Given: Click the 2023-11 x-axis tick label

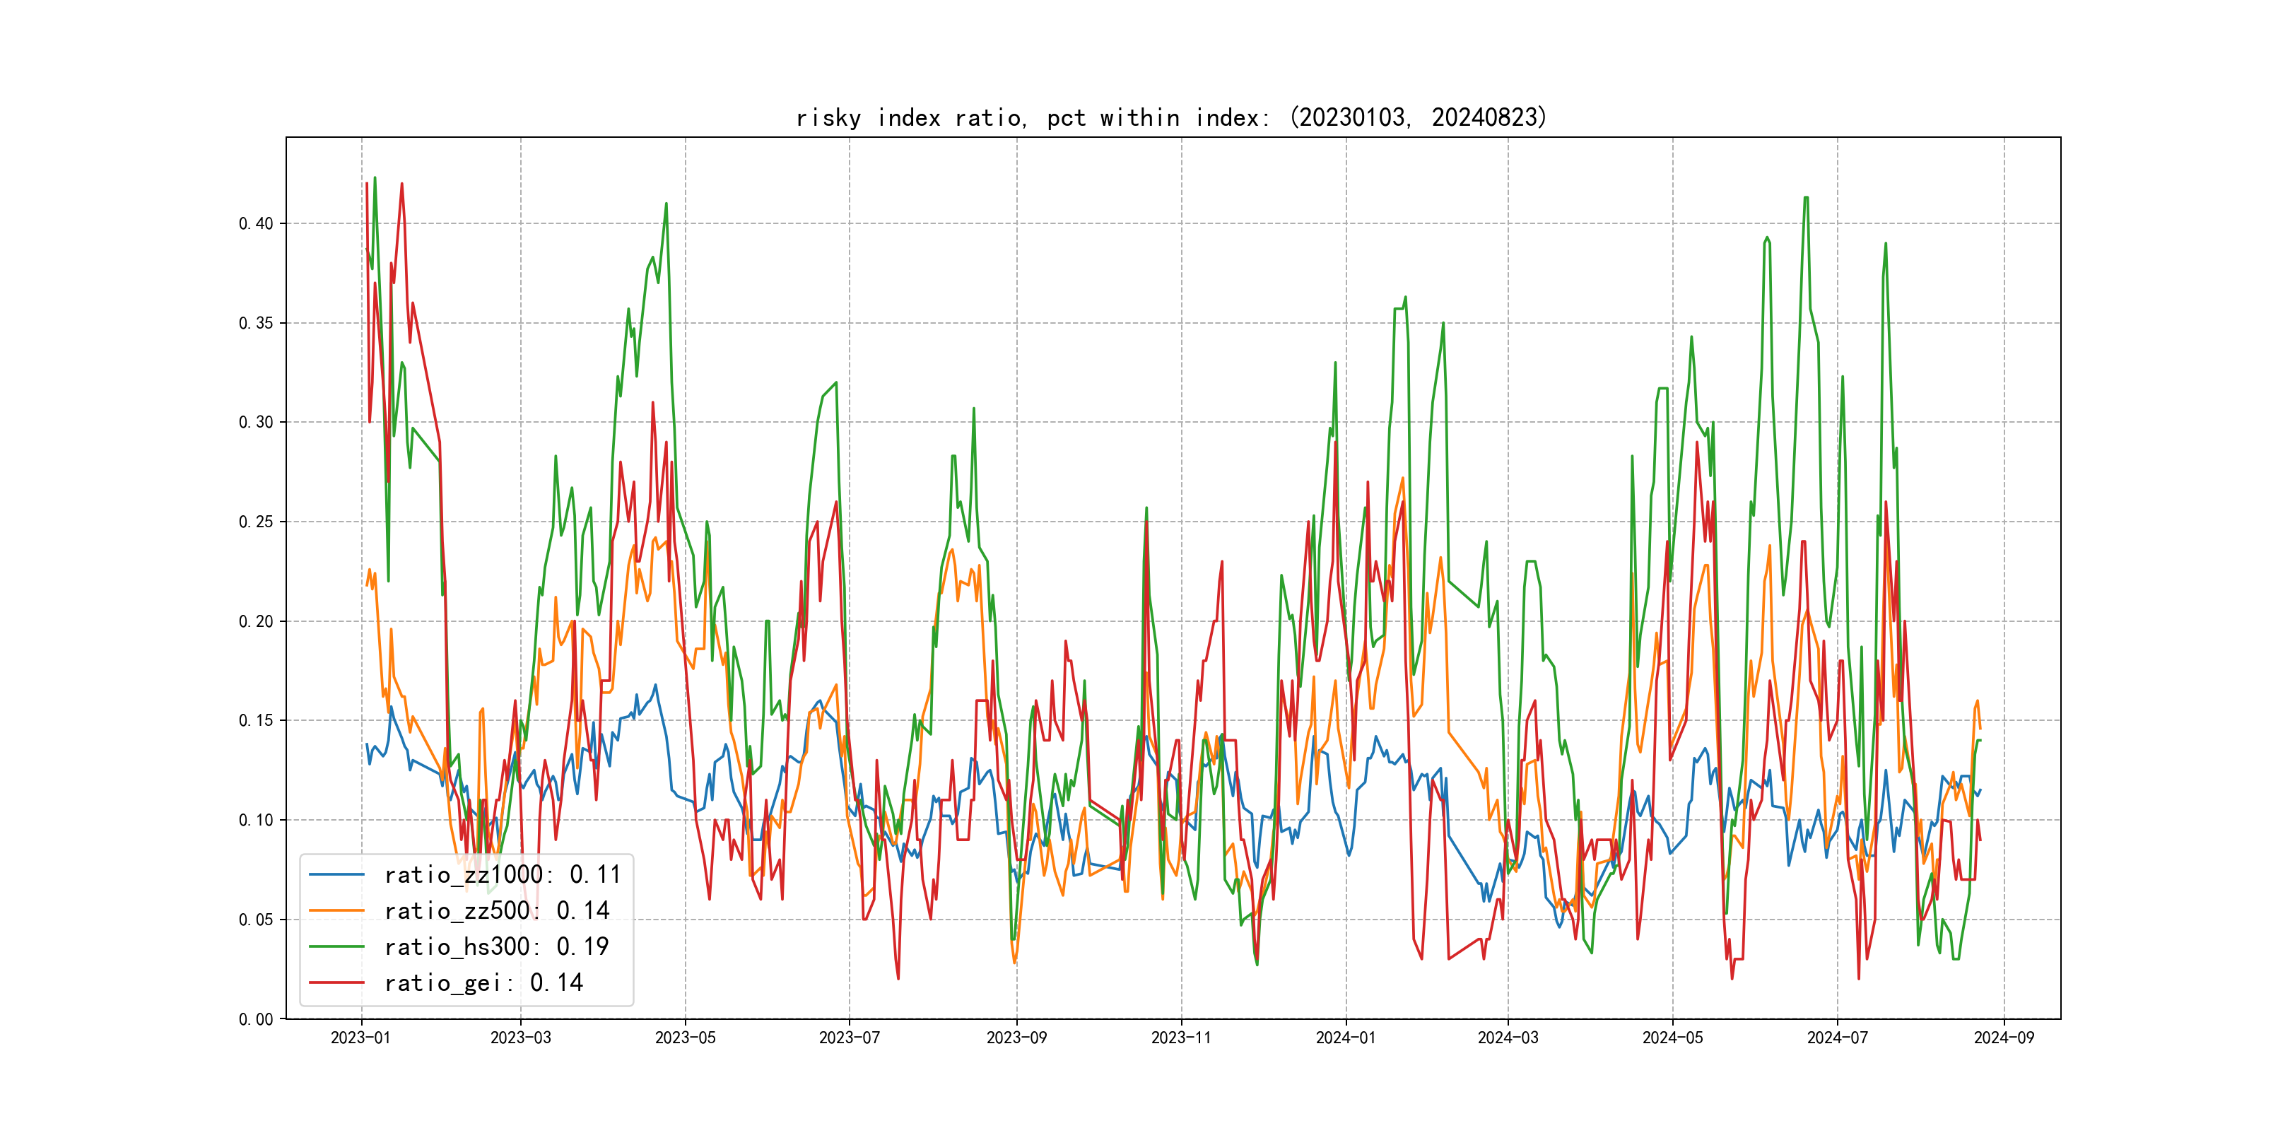Looking at the screenshot, I should [1180, 1038].
